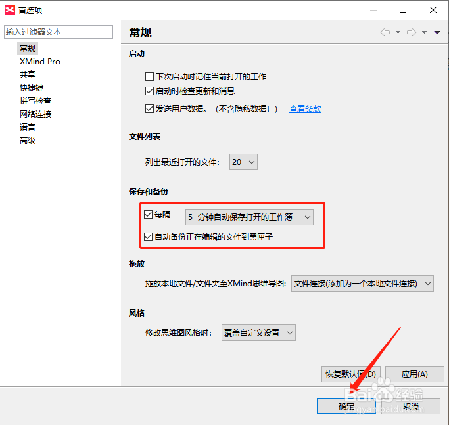Cancel with the 取消 button
Viewport: 449px width, 425px height.
click(411, 406)
